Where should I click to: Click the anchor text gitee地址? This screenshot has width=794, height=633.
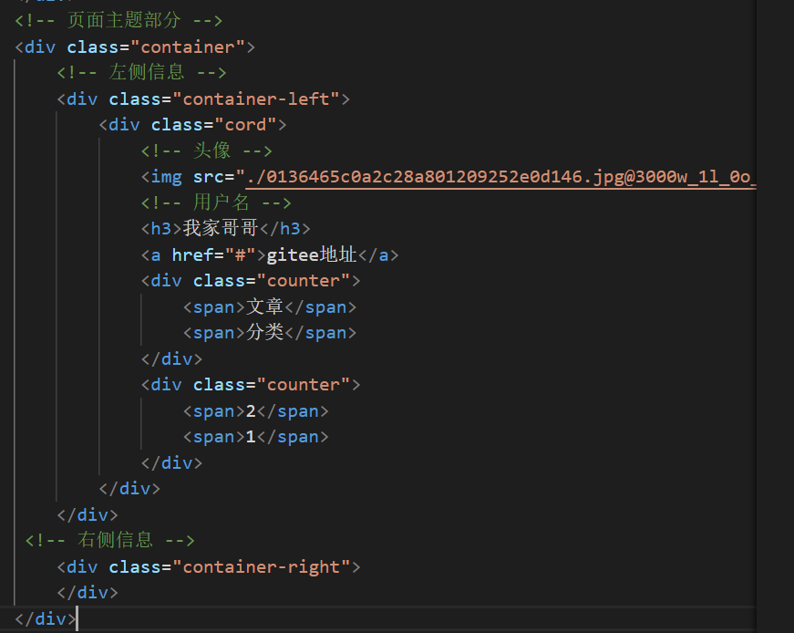coord(312,254)
